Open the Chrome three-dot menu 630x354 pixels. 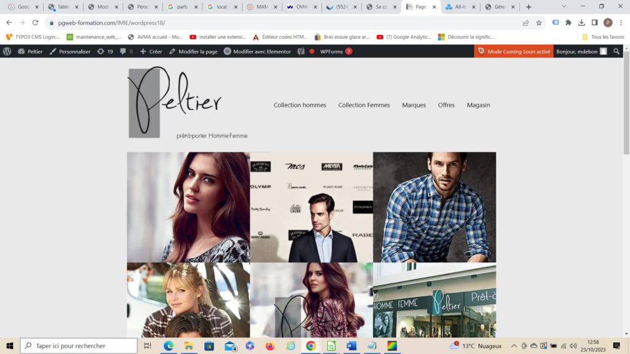point(621,23)
